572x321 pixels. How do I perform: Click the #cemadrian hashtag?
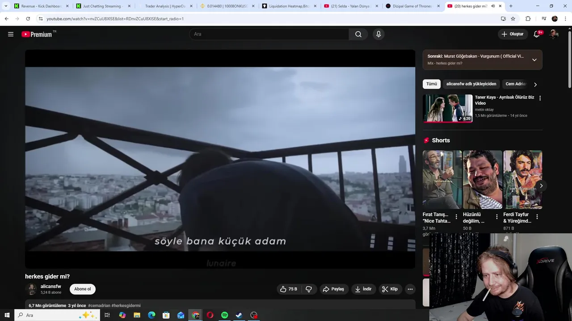(99, 306)
